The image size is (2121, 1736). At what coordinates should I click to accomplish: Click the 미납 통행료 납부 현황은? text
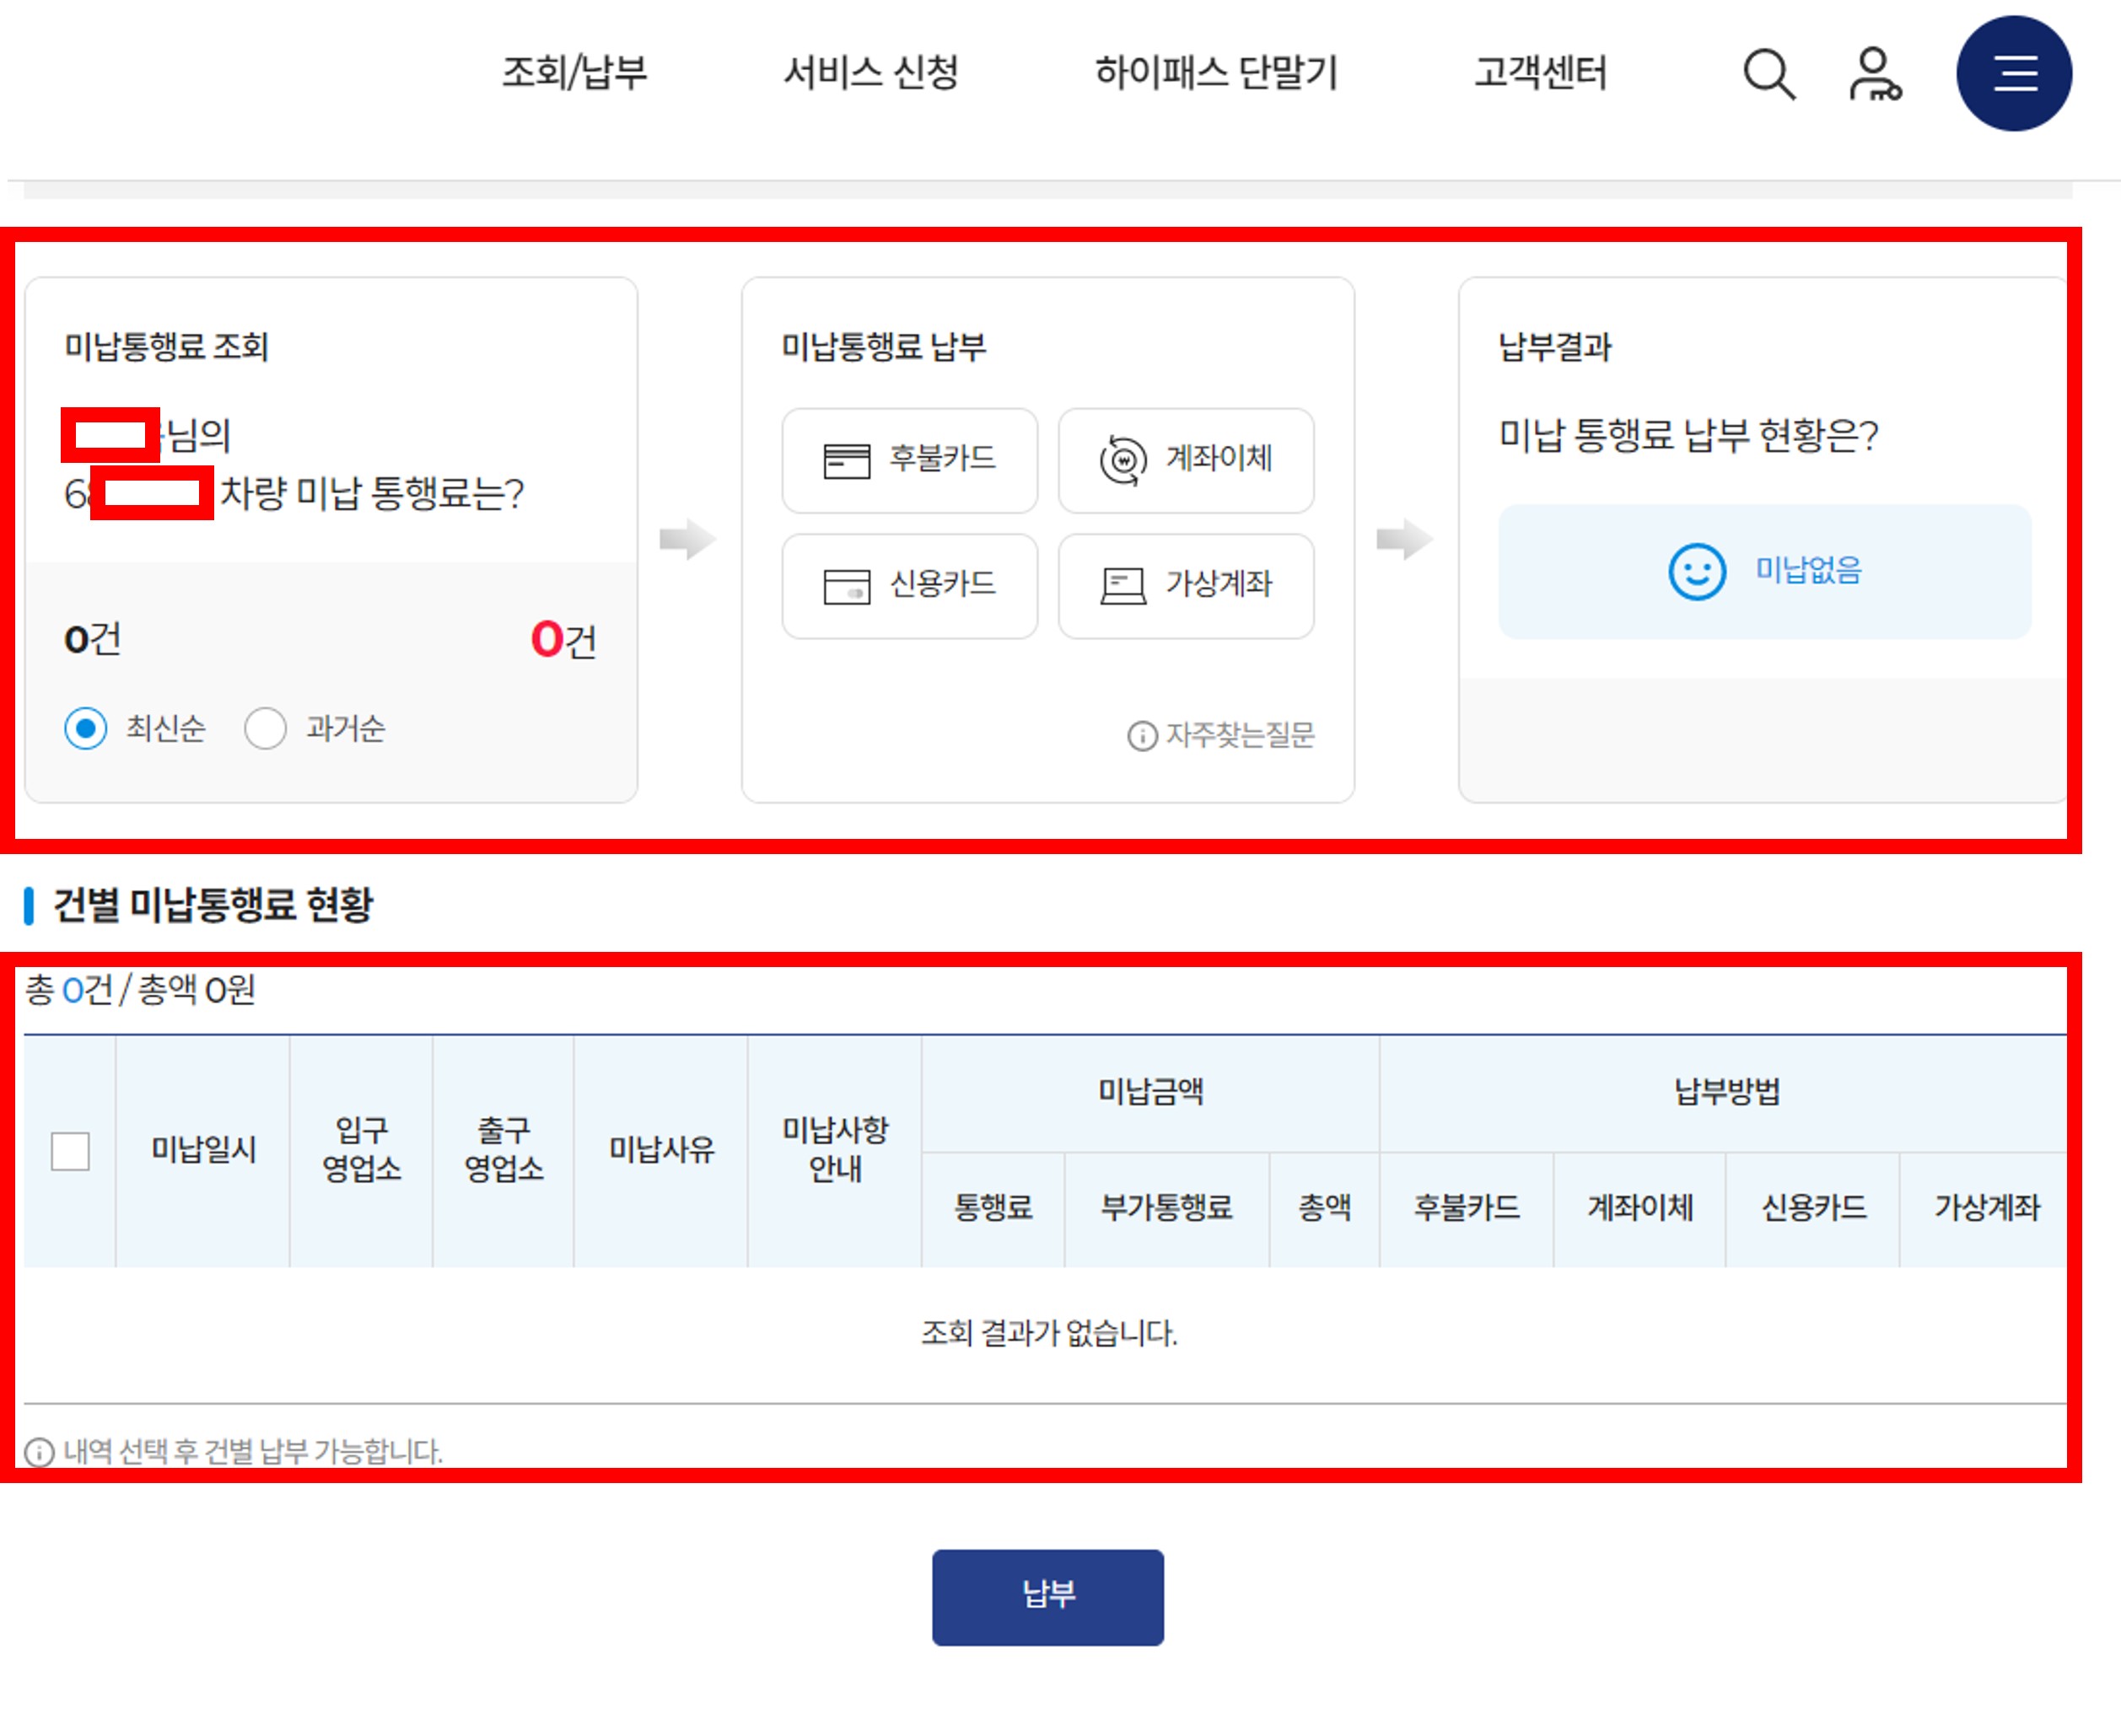coord(1688,435)
